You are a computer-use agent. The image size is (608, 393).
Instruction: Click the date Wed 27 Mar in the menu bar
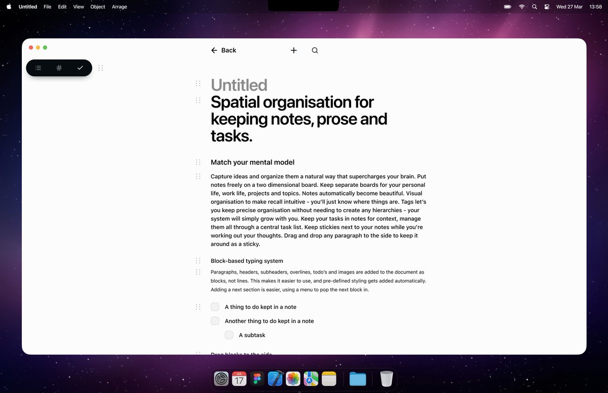[x=569, y=7]
